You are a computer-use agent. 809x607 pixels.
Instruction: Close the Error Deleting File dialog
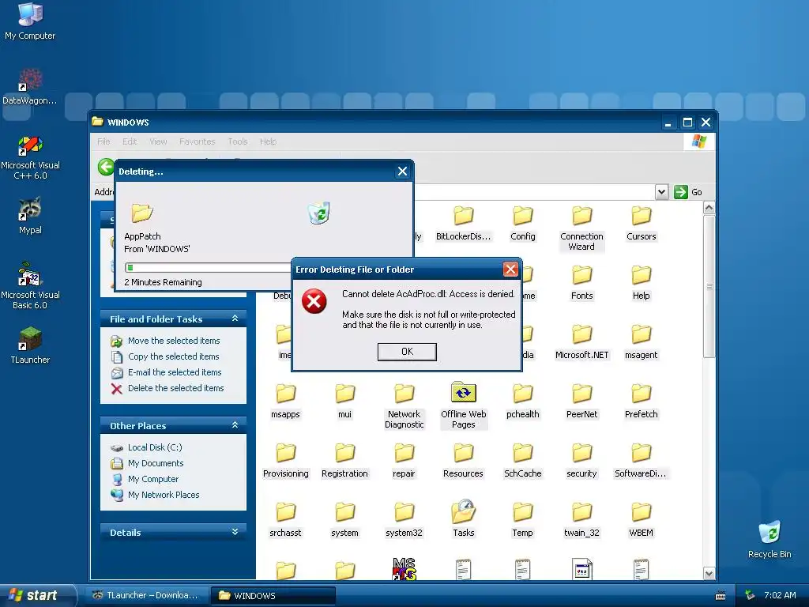(510, 269)
